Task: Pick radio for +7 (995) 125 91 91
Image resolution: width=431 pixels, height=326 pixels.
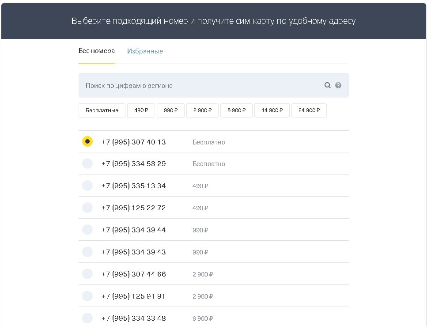Action: 87,296
